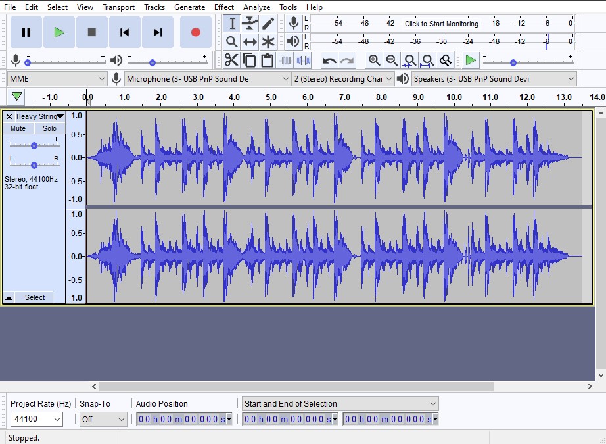
Task: Click the vertical scrollbar down arrow
Action: pos(600,375)
